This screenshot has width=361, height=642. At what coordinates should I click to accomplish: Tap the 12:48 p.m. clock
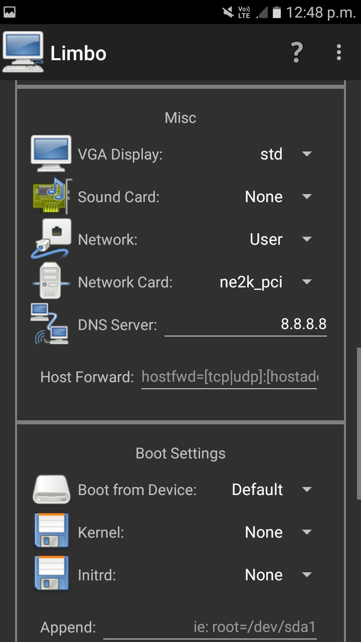321,13
